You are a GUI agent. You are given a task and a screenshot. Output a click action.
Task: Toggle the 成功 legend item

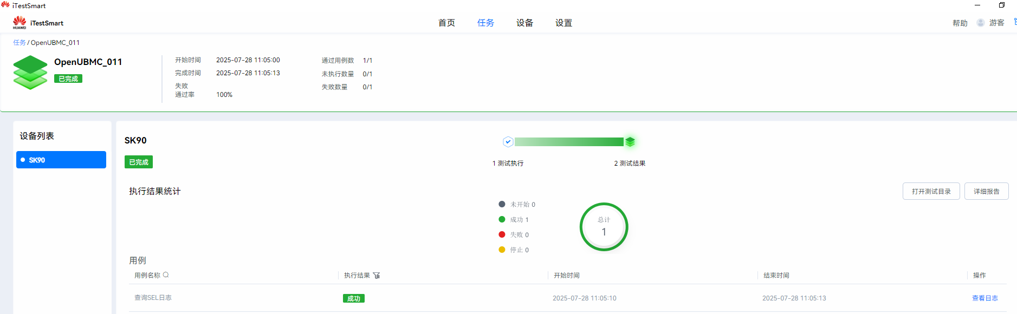[x=514, y=220]
